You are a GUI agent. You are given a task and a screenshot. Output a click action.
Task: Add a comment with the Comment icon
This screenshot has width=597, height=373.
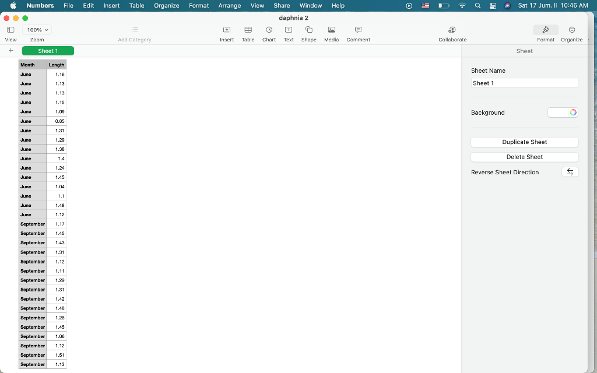point(358,30)
